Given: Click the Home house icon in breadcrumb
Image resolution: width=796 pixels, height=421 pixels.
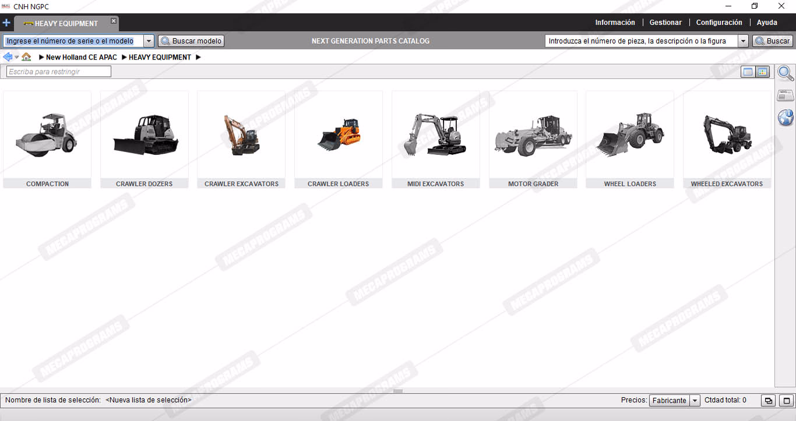Looking at the screenshot, I should click(26, 57).
